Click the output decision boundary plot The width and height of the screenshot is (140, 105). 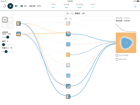coord(126,43)
